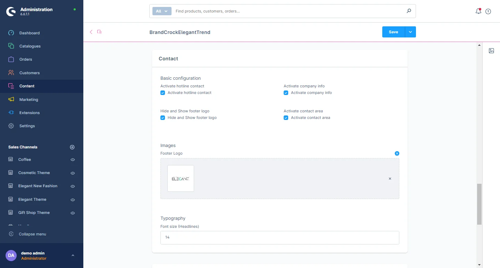The image size is (500, 268).
Task: Toggle eye icon for Coffee channel
Action: (73, 160)
